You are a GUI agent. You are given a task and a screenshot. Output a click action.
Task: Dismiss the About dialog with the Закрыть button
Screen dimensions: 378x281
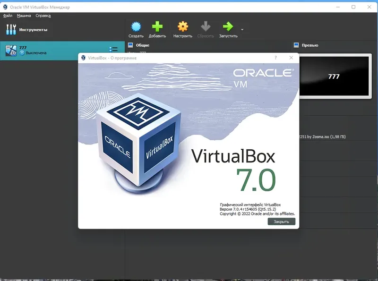coord(281,221)
